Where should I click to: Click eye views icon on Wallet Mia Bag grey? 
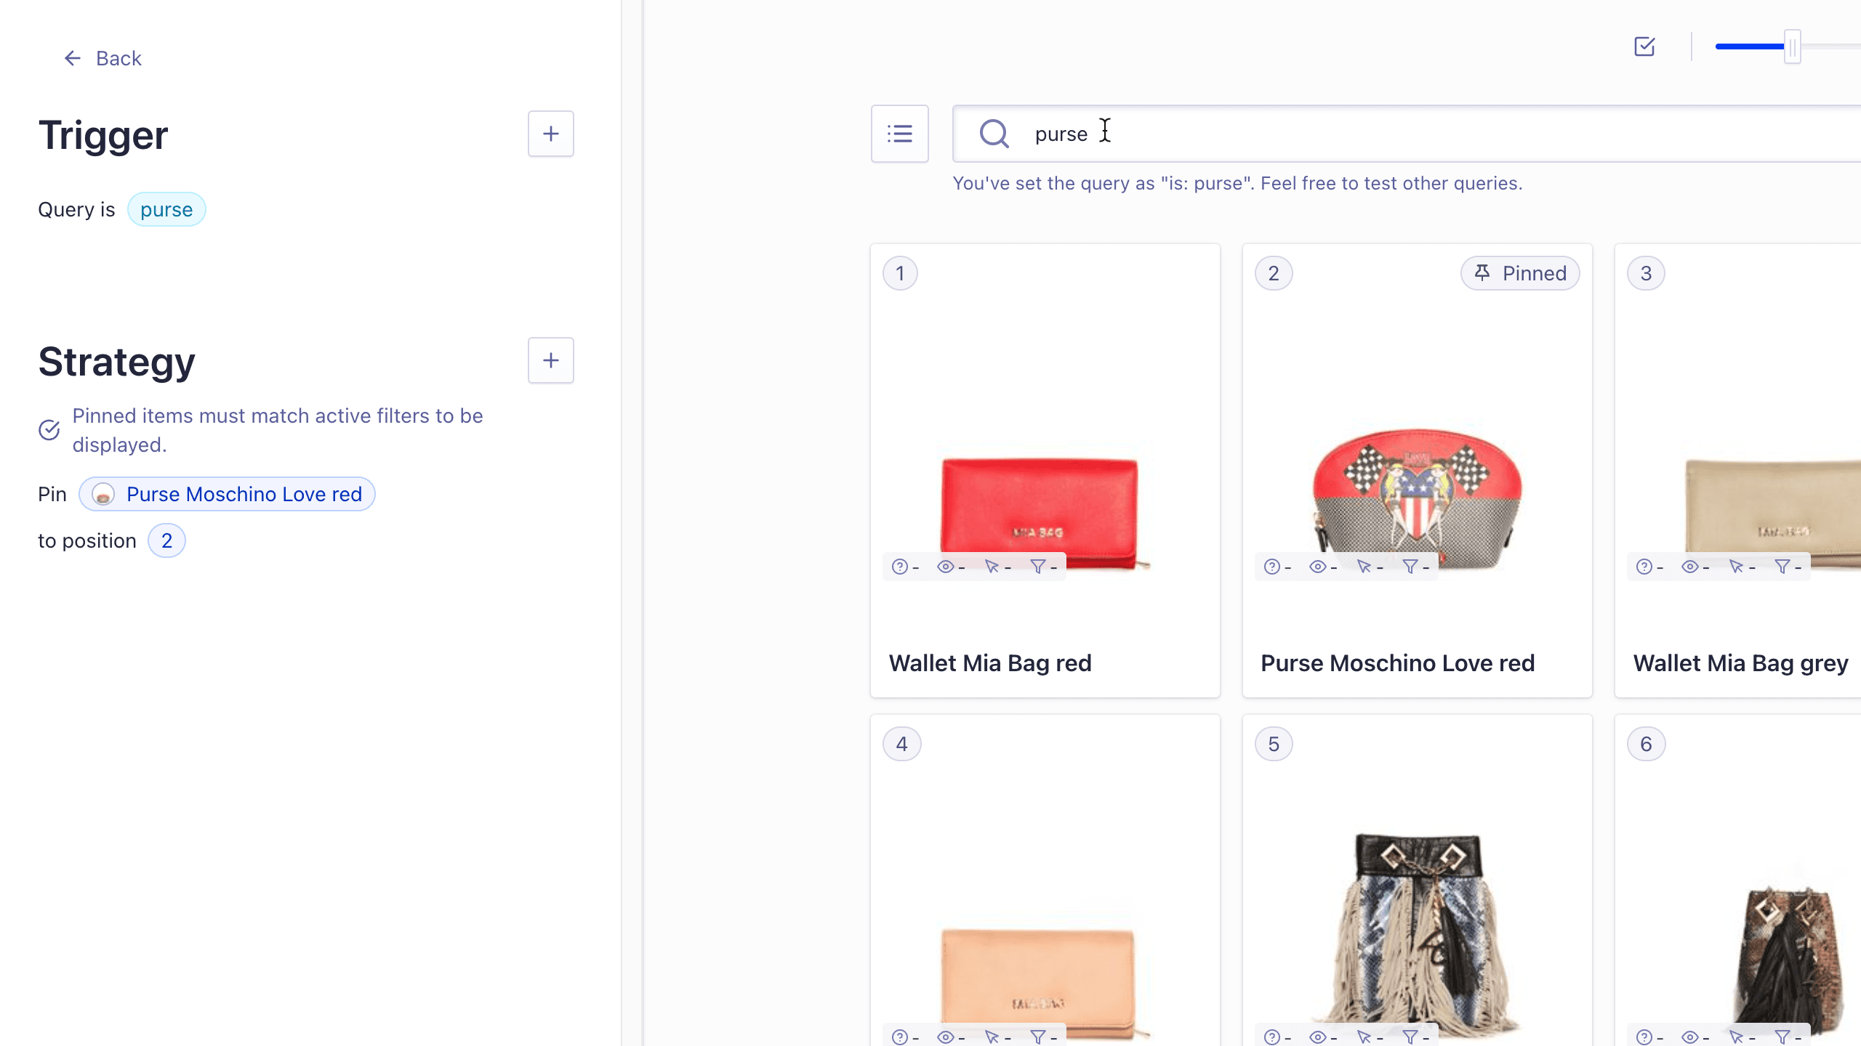pyautogui.click(x=1689, y=567)
